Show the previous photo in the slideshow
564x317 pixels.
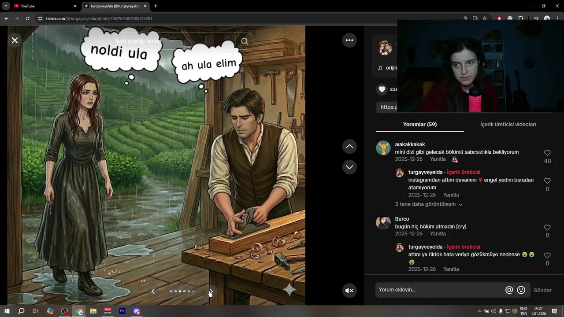[153, 291]
